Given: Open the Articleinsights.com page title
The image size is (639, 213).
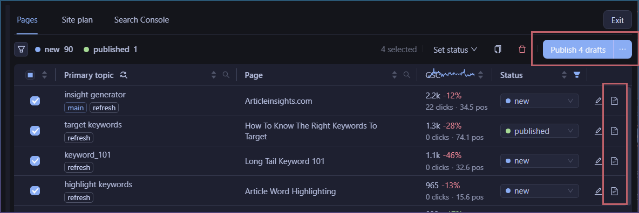Looking at the screenshot, I should coord(278,101).
